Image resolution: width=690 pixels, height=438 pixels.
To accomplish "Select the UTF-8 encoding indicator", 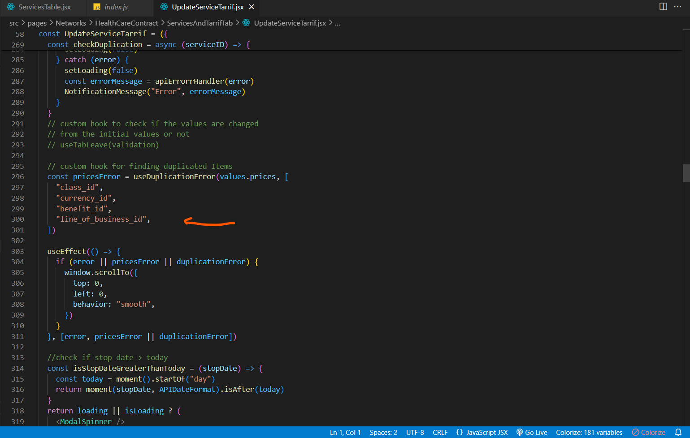I will coord(415,432).
